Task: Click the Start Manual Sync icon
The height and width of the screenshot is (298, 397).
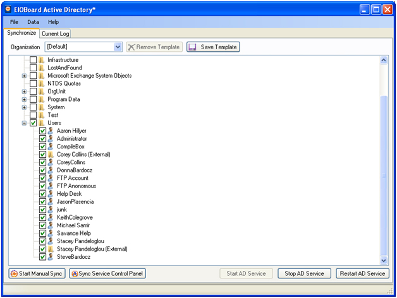Action: 14,273
